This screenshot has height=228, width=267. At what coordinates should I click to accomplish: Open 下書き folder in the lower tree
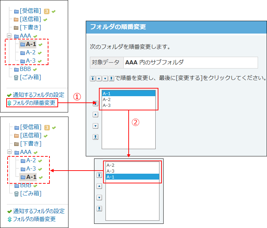tap(31, 144)
